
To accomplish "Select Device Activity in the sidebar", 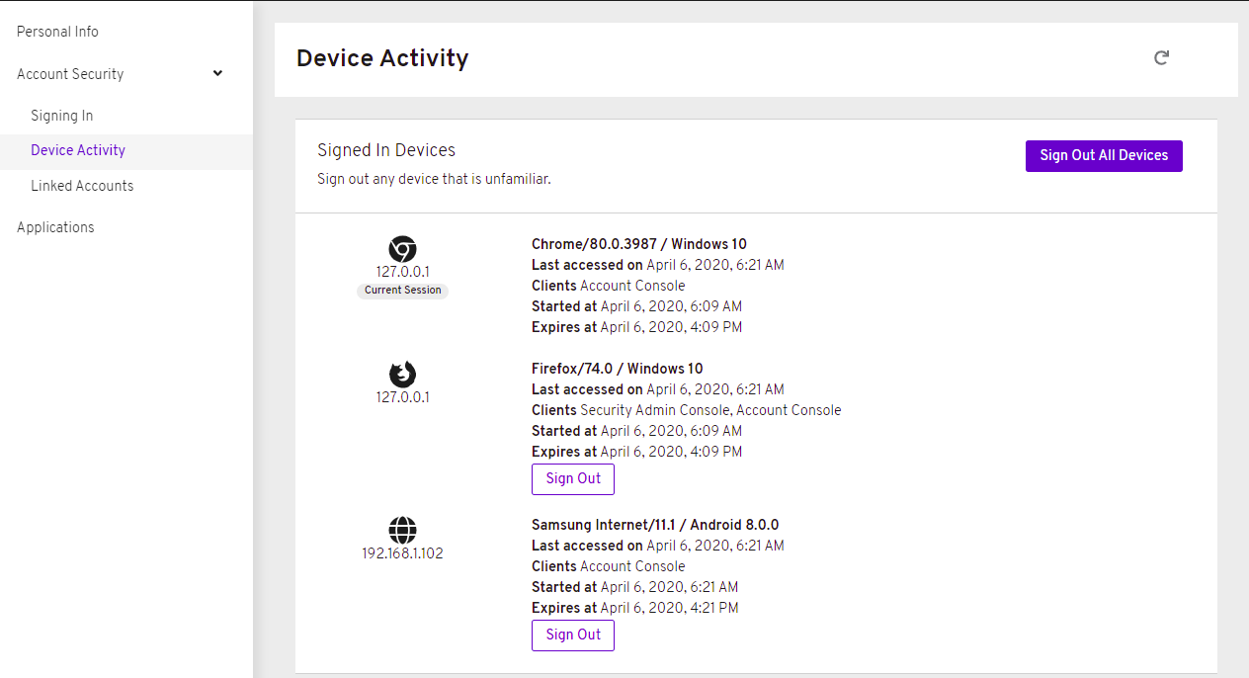I will (78, 150).
